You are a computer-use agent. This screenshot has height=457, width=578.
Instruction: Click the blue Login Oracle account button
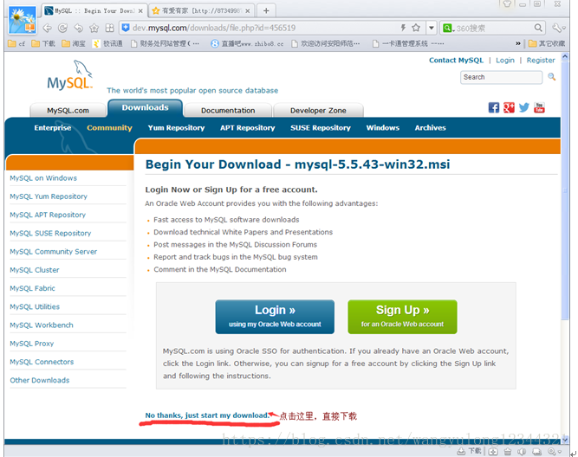275,317
